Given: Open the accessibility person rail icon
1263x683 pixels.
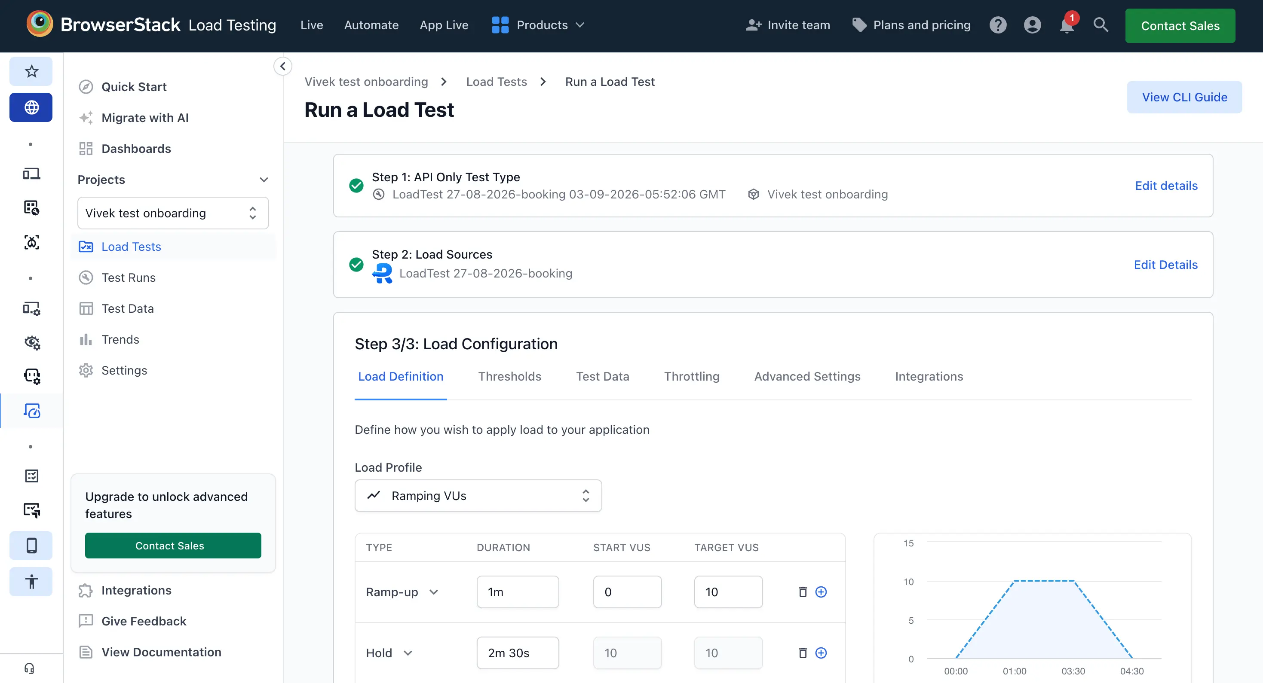Looking at the screenshot, I should pos(31,582).
